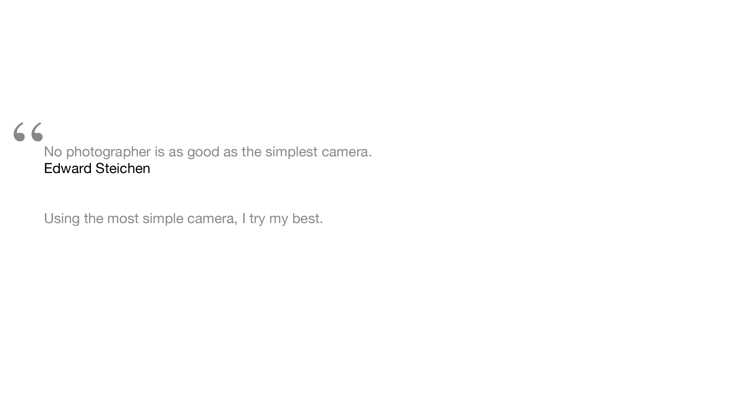Select the quote line starting "No photographer"
The image size is (746, 419).
tap(208, 152)
